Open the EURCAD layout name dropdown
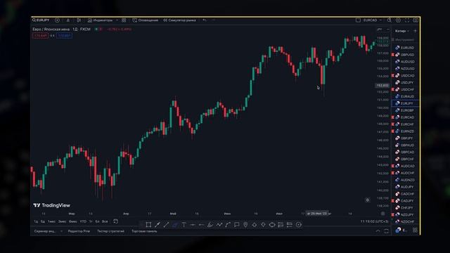450x253 pixels. (x=372, y=20)
